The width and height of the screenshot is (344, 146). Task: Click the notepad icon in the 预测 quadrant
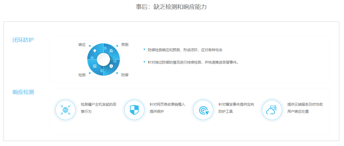[111, 51]
